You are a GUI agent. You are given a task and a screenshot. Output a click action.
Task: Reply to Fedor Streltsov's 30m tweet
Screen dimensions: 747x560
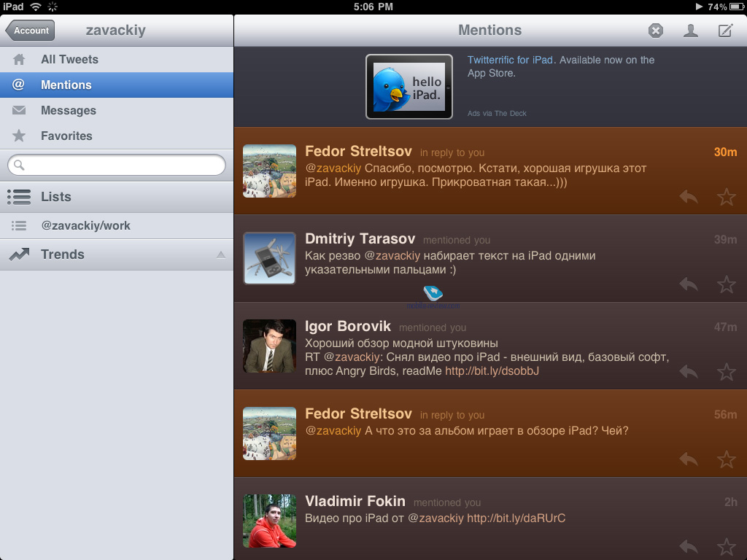coord(689,197)
